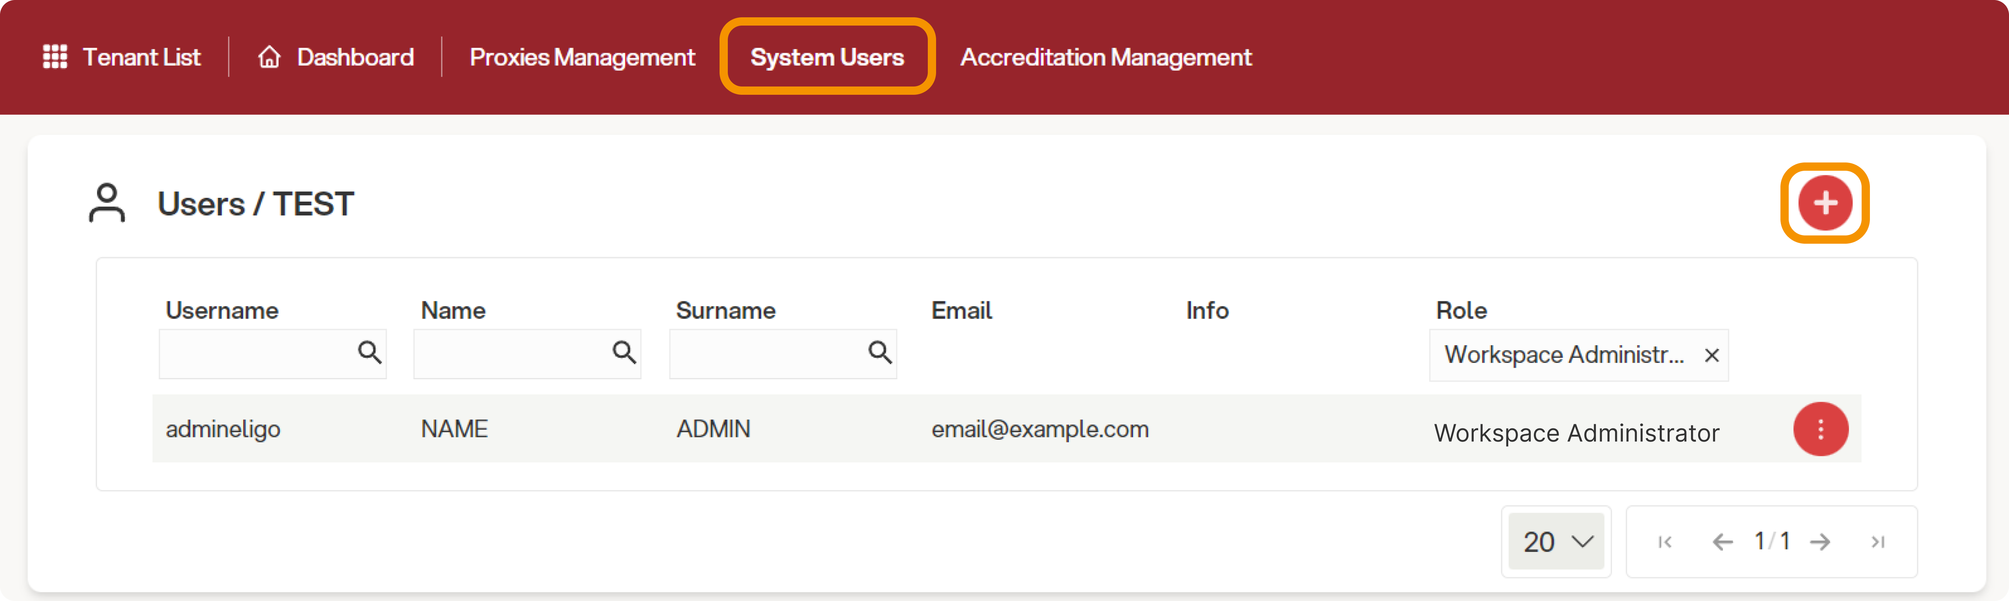Open the Role filter dropdown
This screenshot has height=601, width=2009.
coord(1563,356)
